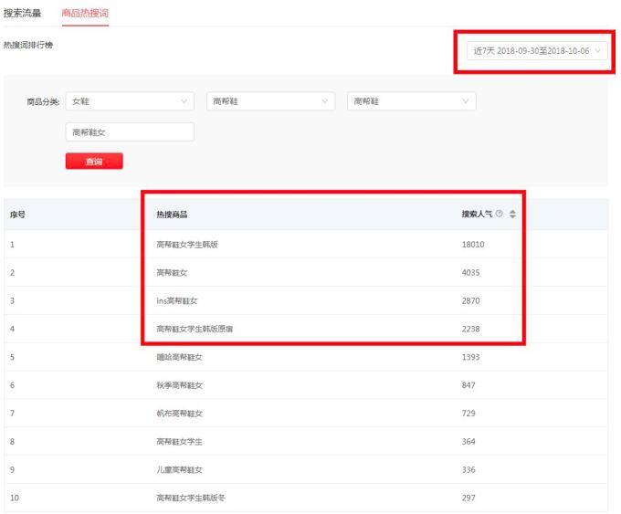Click the help icon beside 搜索人气

500,215
